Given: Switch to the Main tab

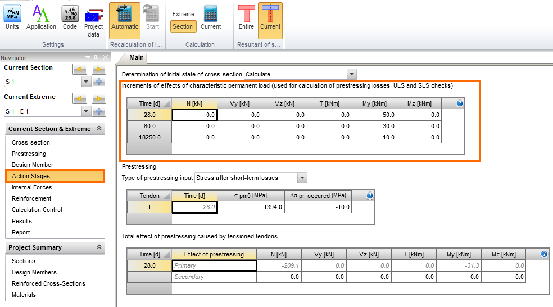Looking at the screenshot, I should tap(136, 57).
